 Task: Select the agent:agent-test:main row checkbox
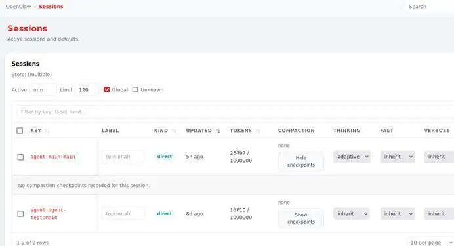[20, 214]
